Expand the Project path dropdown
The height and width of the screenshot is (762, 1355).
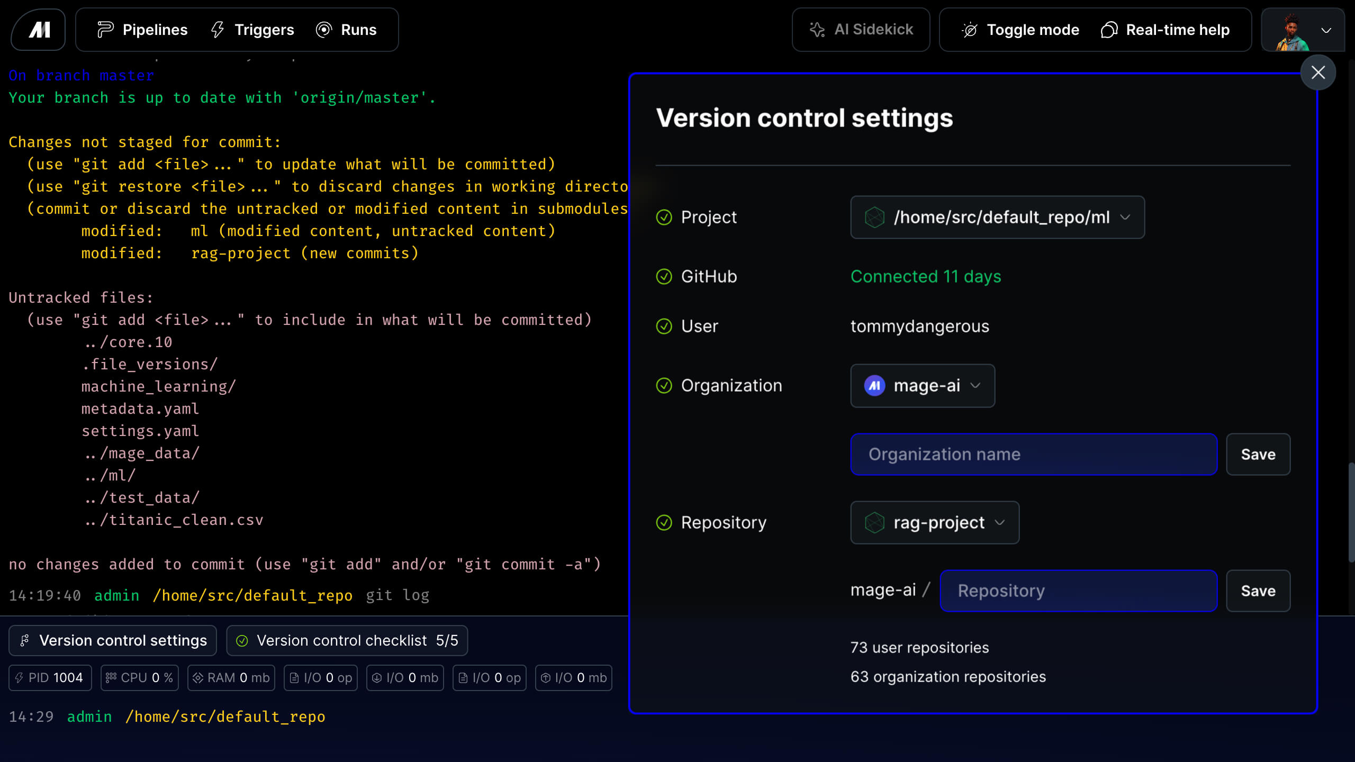[x=997, y=217]
